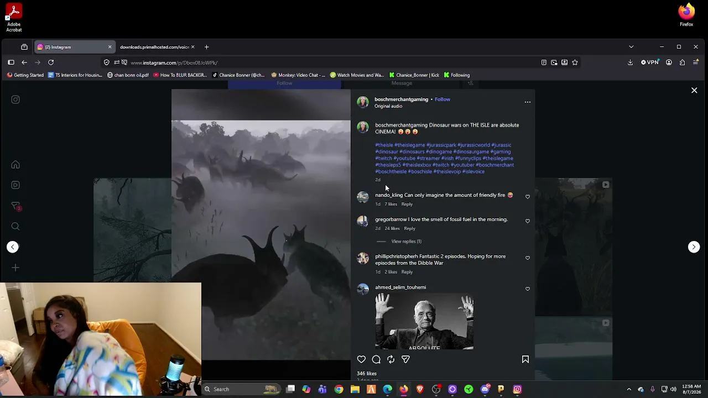The width and height of the screenshot is (708, 398).
Task: Open the #jurassicpark hashtag
Action: pos(441,145)
